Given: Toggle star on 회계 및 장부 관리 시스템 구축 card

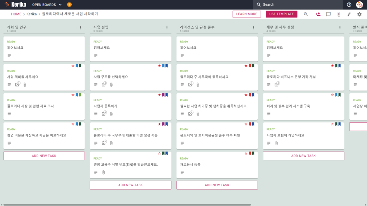Looking at the screenshot, I should [332, 95].
